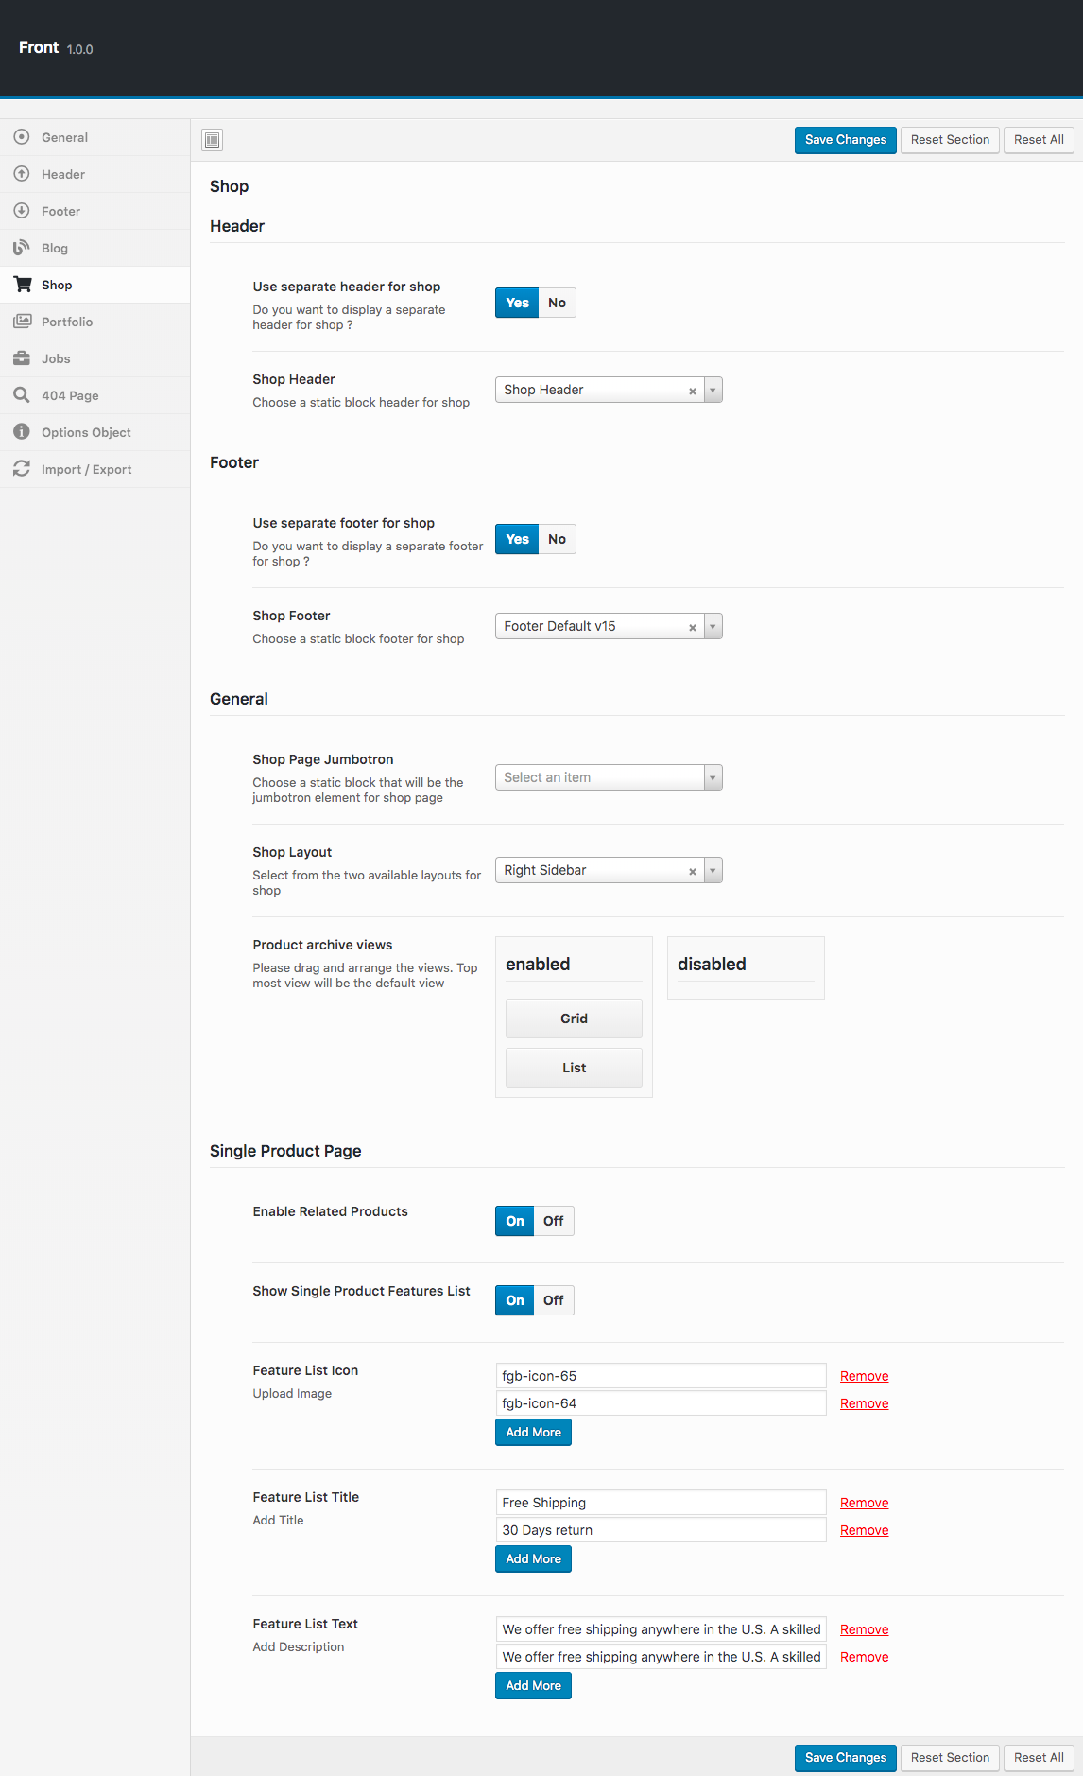
Task: Clear the Footer Default v15 selection x
Action: point(693,627)
